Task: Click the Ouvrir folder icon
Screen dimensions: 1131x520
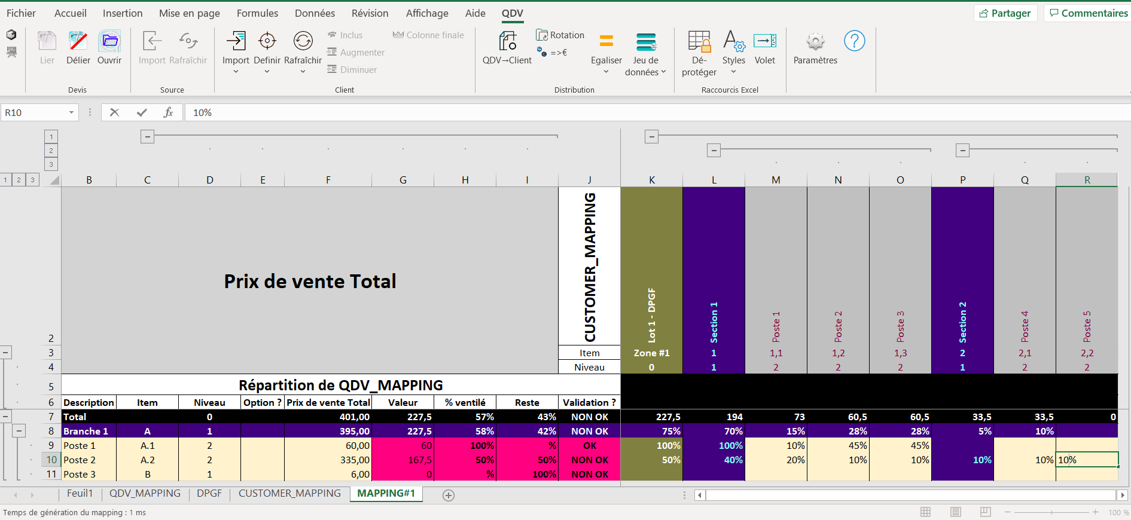Action: click(109, 42)
